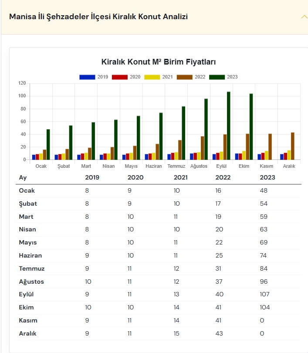Screen dimensions: 308x353
Task: Click the 17 value in Şubat row
Action: point(218,204)
